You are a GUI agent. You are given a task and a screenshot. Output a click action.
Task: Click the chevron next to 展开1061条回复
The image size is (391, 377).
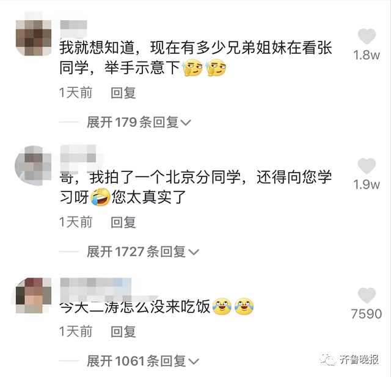pyautogui.click(x=194, y=362)
